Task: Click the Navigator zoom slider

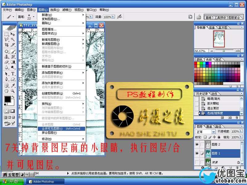Action: click(x=224, y=51)
